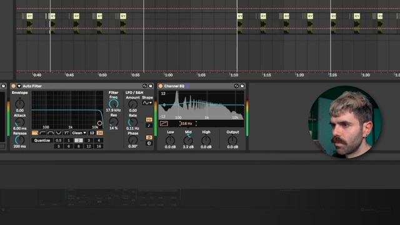This screenshot has width=400, height=225.
Task: Select the LFO Spin stereo mode button
Action: coord(149,143)
